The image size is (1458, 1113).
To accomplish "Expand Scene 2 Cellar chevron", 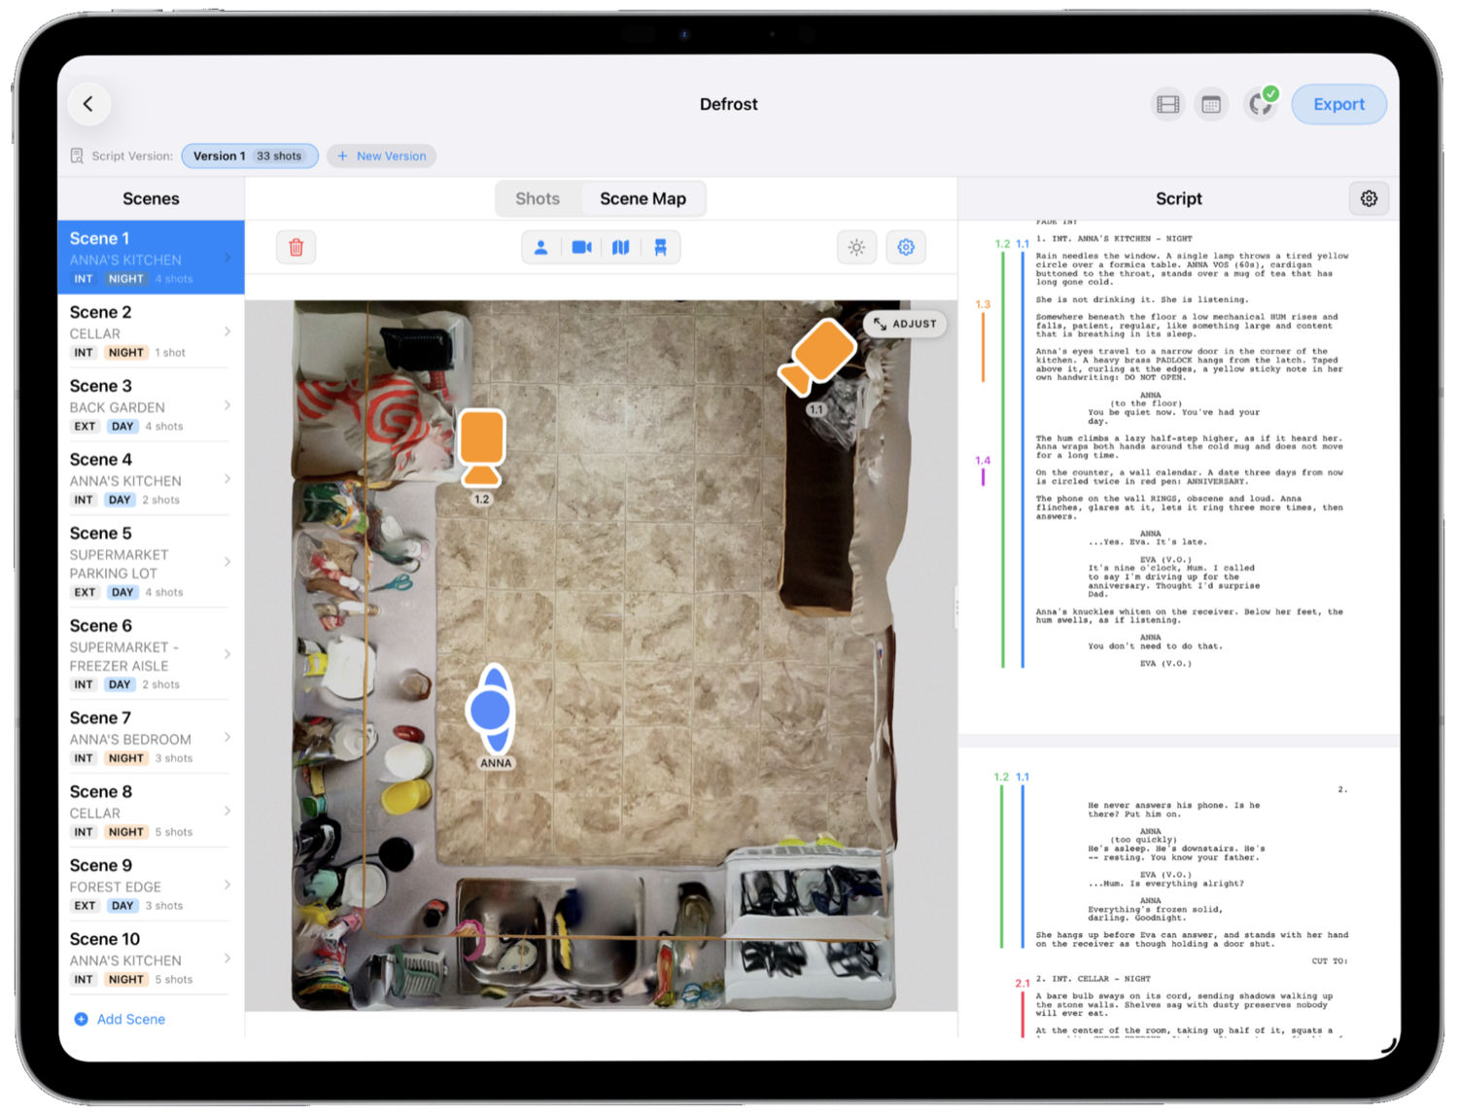I will (x=227, y=331).
